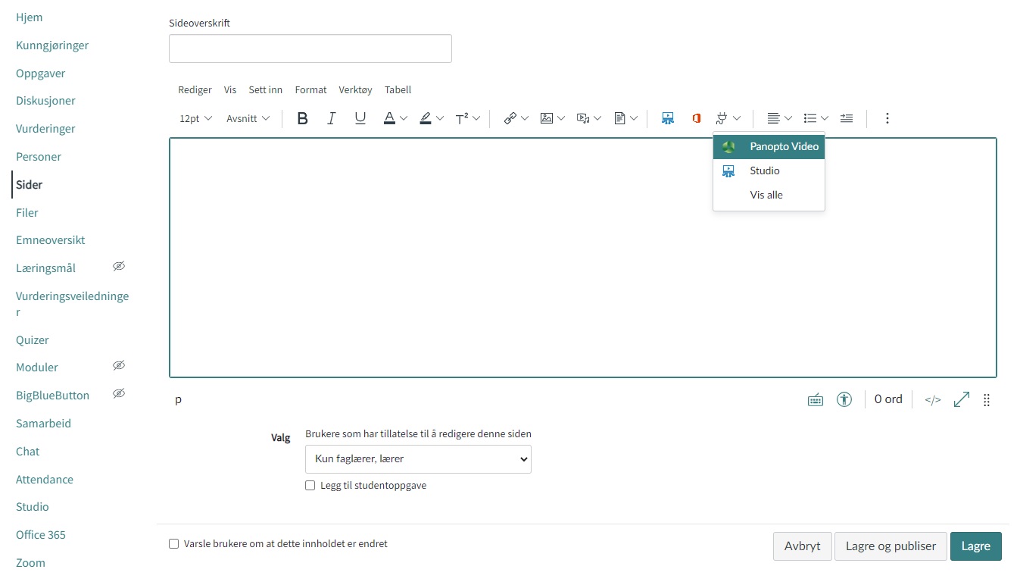This screenshot has height=585, width=1020.
Task: Click the external apps plug icon
Action: 722,118
